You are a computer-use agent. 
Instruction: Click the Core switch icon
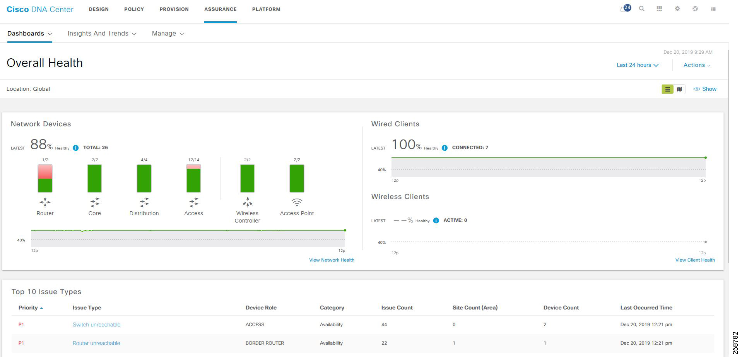tap(95, 202)
